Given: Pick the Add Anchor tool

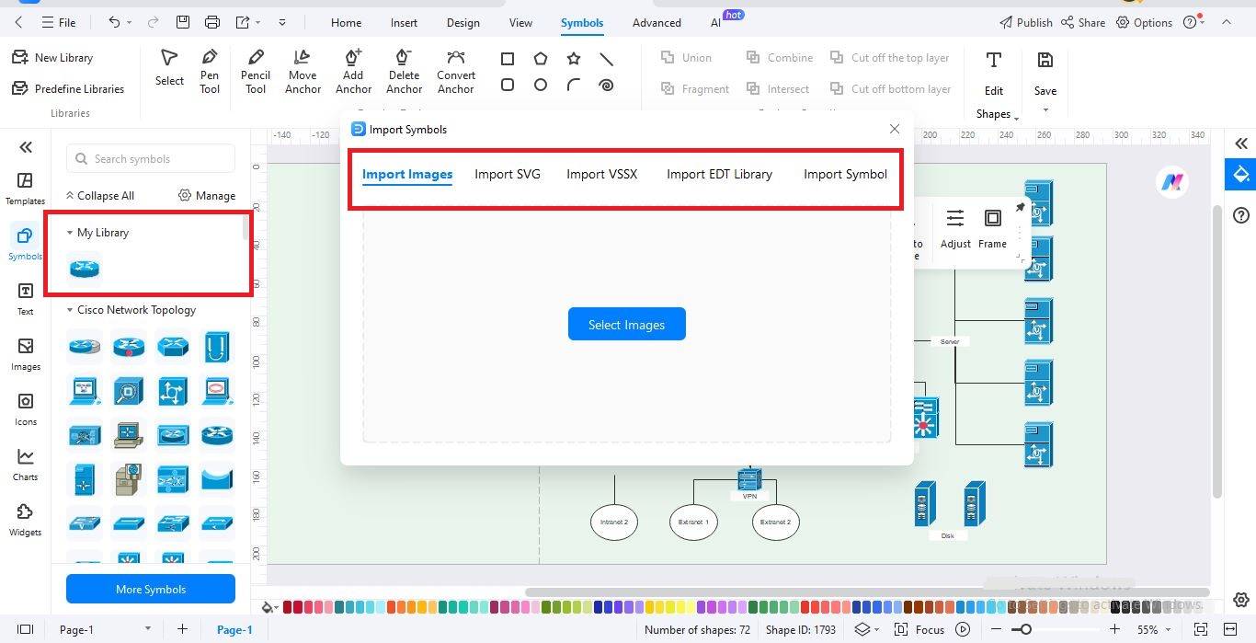Looking at the screenshot, I should [x=353, y=72].
